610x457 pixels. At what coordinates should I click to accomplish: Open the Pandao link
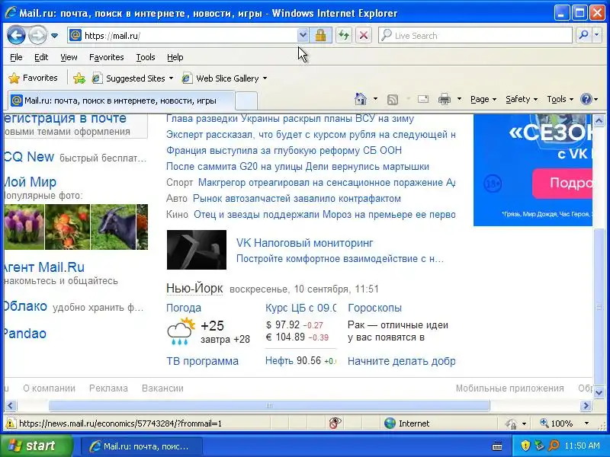click(x=25, y=334)
